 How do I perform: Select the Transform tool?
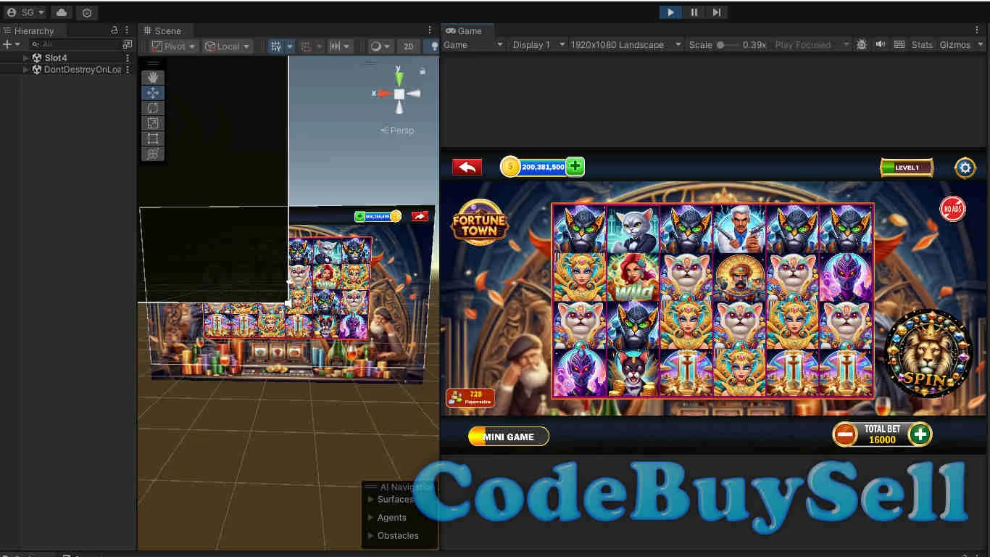click(153, 154)
